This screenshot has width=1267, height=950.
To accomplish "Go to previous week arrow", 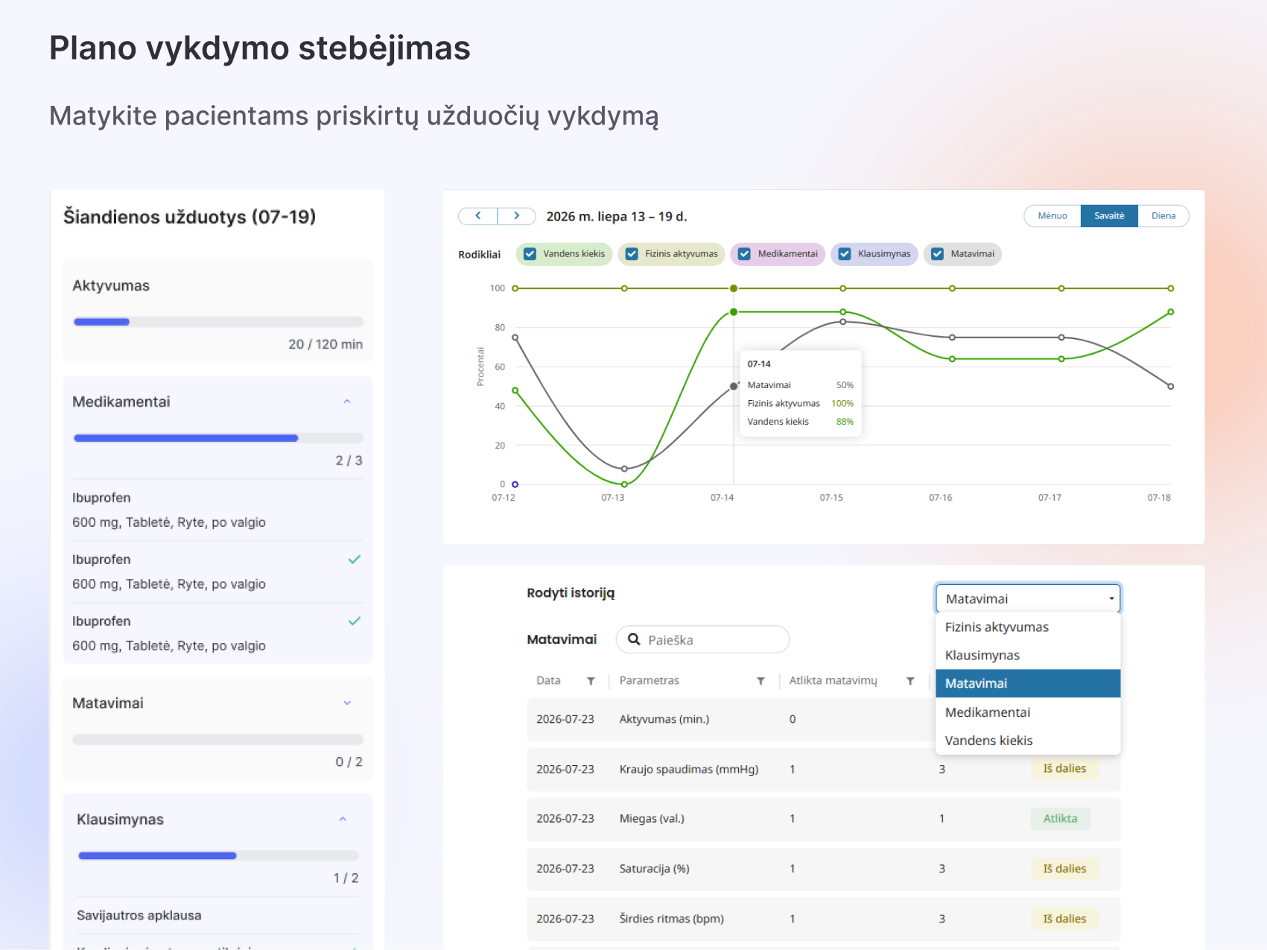I will tap(478, 216).
